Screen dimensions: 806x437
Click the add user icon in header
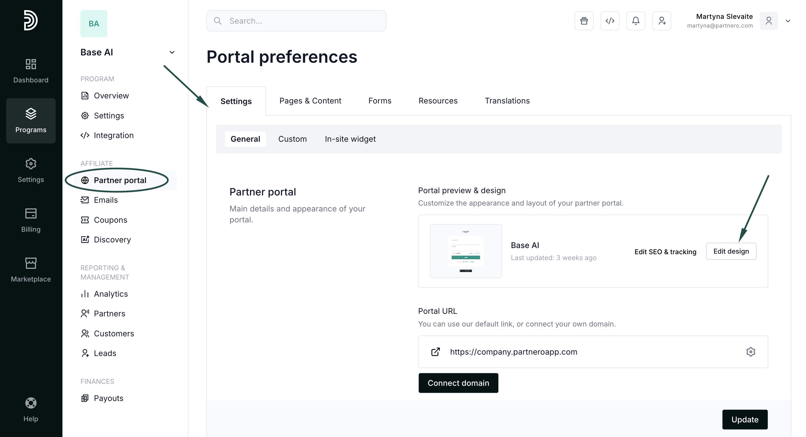point(661,21)
